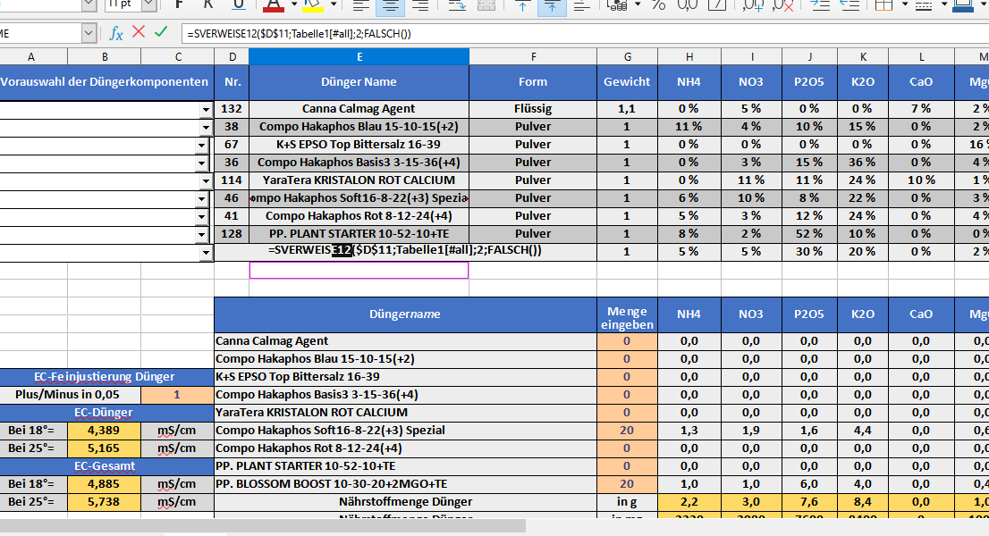Add a decimal place
Image resolution: width=989 pixels, height=536 pixels.
(x=753, y=5)
